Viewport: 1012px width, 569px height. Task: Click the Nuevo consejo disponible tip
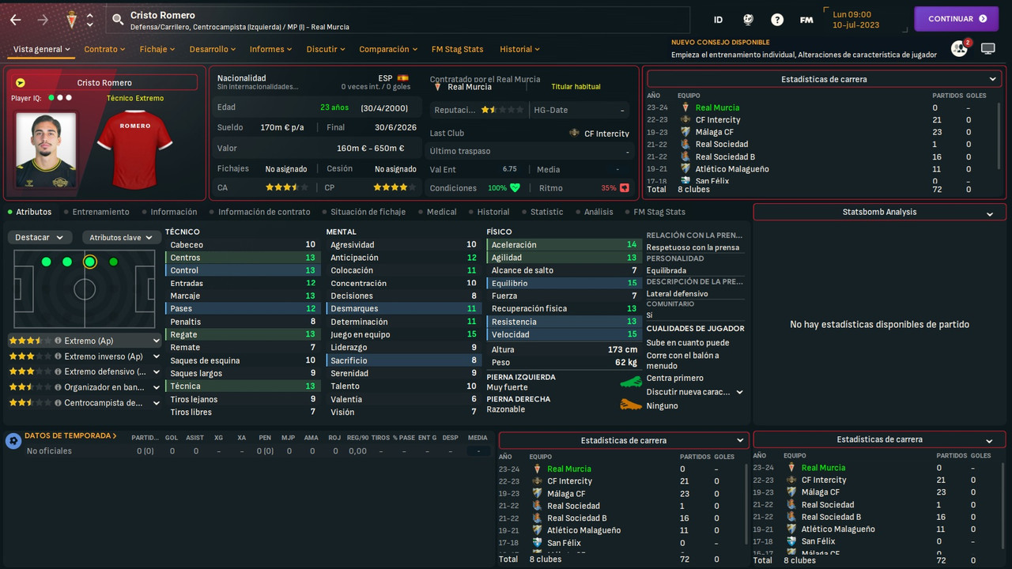804,49
